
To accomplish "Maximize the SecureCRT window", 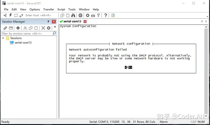I will pos(194,3).
